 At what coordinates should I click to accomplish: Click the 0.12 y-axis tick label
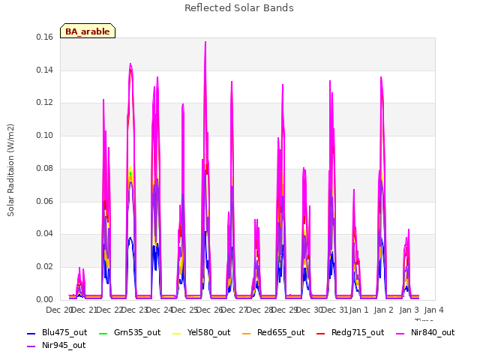click(44, 103)
